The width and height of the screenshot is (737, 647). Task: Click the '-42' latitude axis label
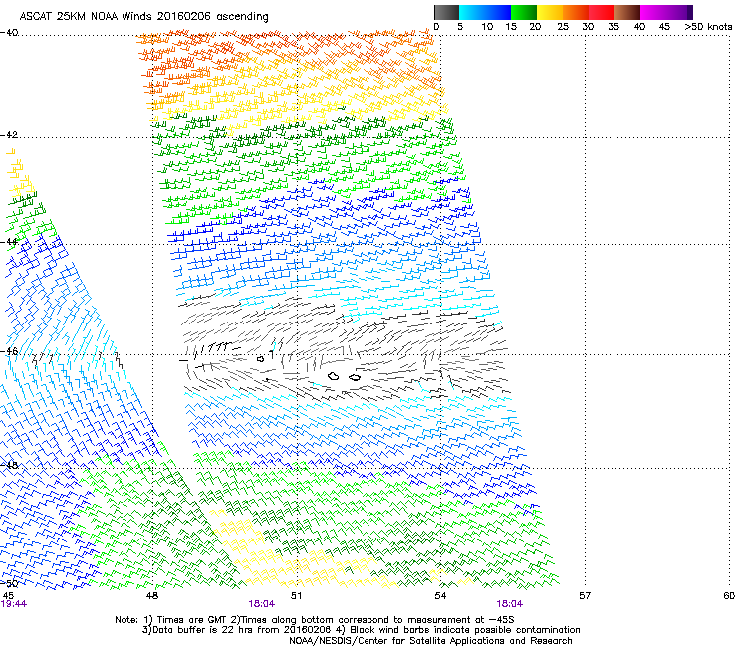[9, 135]
